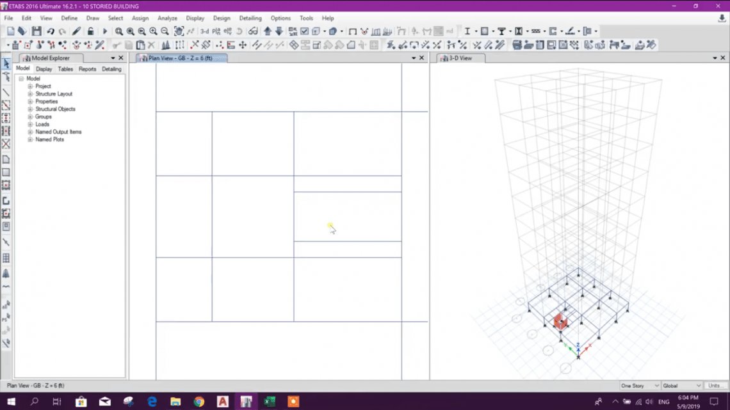Click the Run Analysis play icon

(105, 31)
